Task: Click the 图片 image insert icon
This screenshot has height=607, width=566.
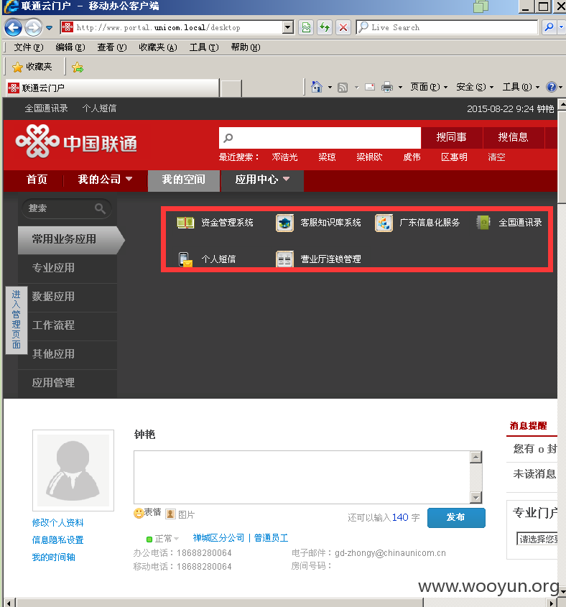Action: pos(170,514)
